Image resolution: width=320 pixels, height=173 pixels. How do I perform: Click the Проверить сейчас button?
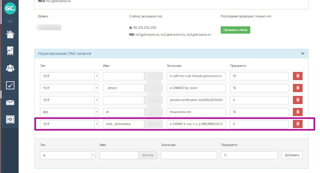point(235,30)
